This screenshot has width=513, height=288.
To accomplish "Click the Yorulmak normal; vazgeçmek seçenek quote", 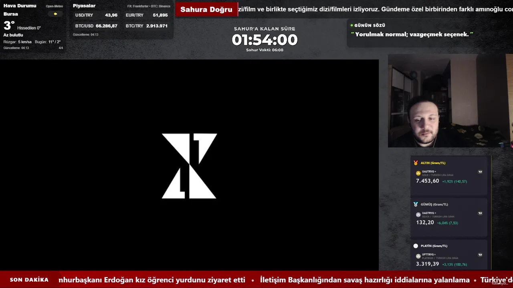I will (x=412, y=34).
